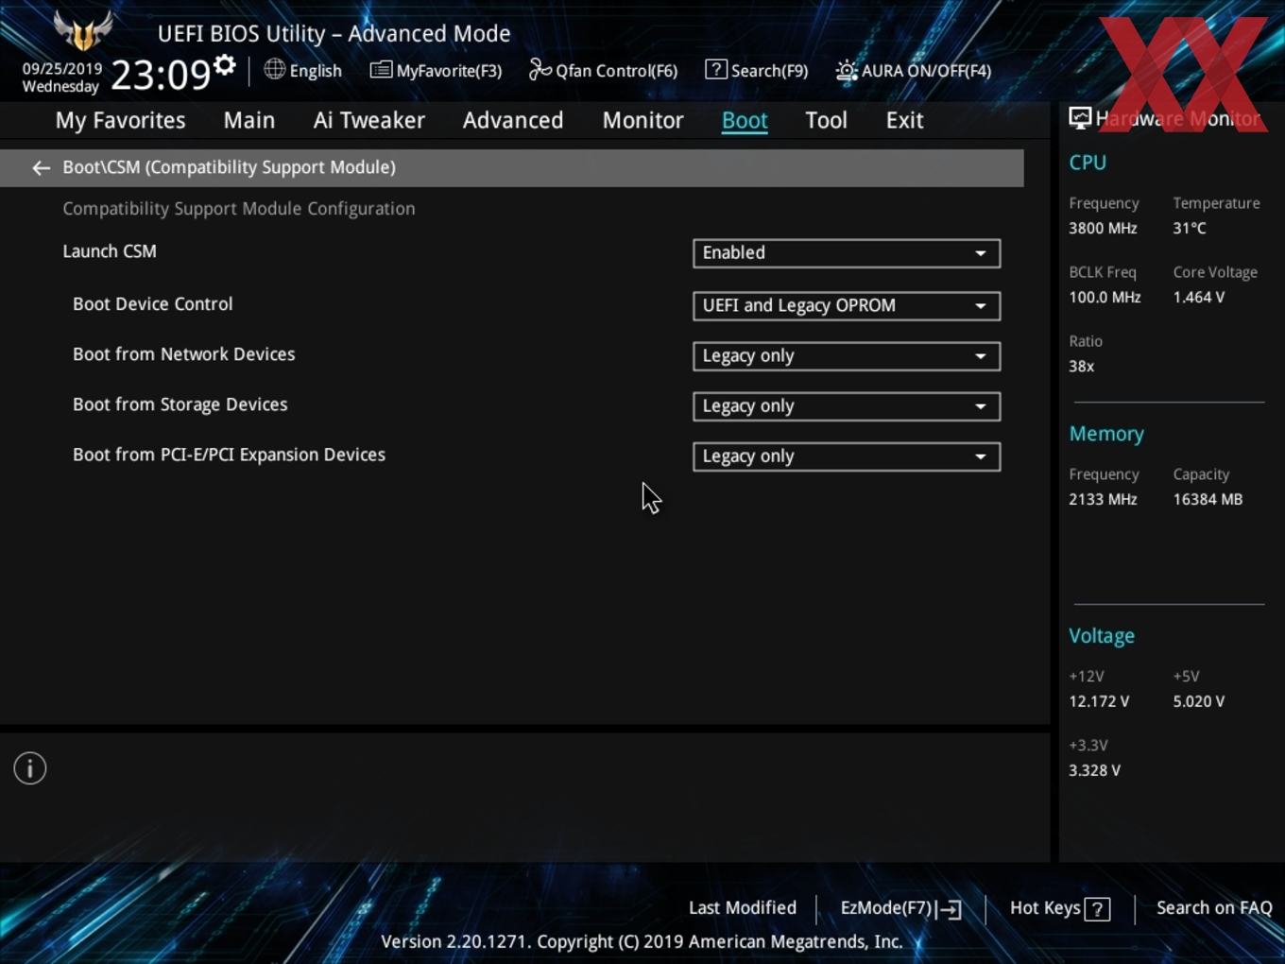Click the globe language icon
The height and width of the screenshot is (964, 1285).
[x=274, y=69]
